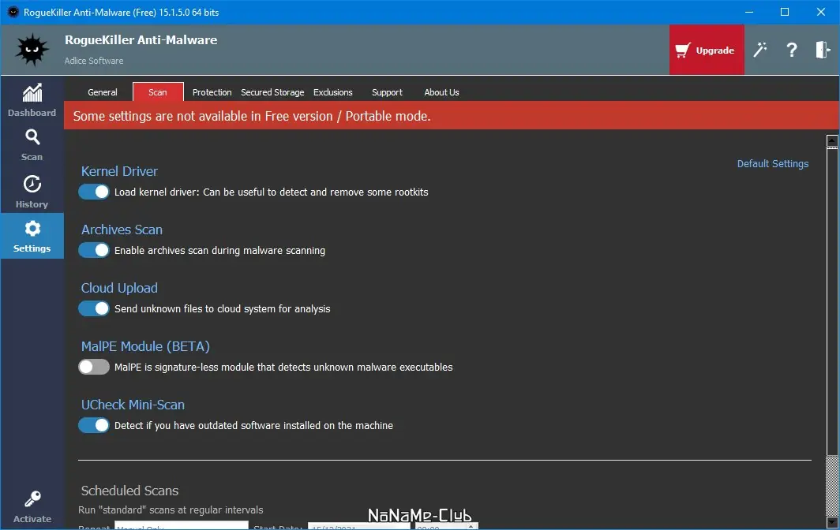The width and height of the screenshot is (840, 530).
Task: Open the Secured Storage tab
Action: (x=272, y=92)
